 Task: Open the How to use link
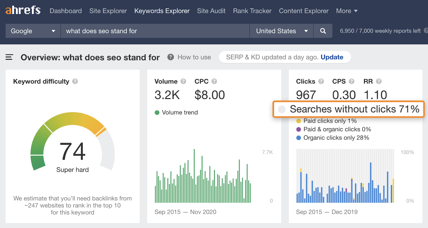[x=194, y=57]
